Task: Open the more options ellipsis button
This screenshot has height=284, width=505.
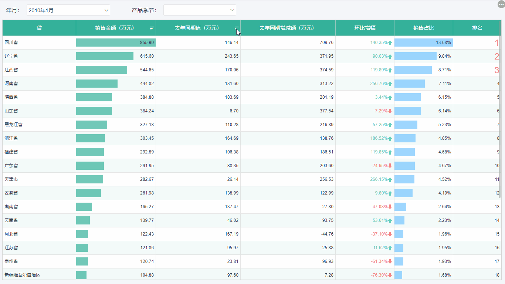Action: click(501, 4)
